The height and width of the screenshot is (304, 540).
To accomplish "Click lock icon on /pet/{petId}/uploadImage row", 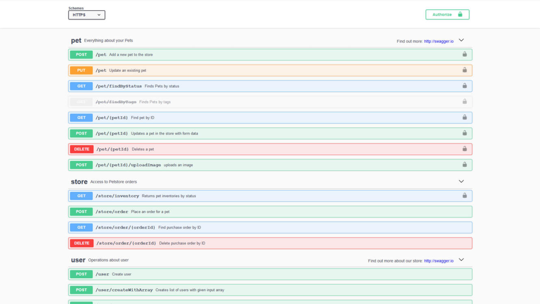I will pos(464,165).
